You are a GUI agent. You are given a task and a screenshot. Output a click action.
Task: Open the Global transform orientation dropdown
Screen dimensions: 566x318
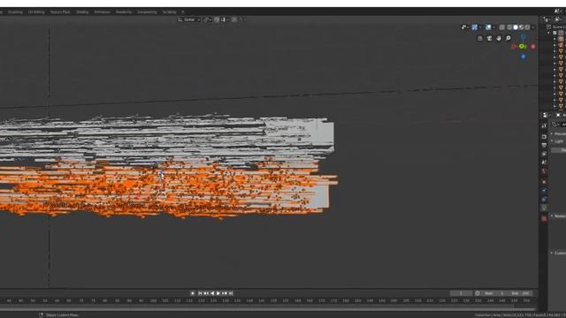[x=188, y=19]
